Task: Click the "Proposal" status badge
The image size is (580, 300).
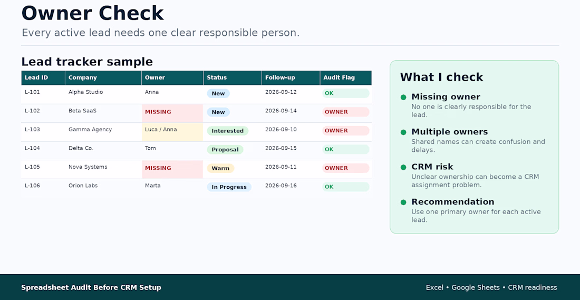Action: [225, 150]
